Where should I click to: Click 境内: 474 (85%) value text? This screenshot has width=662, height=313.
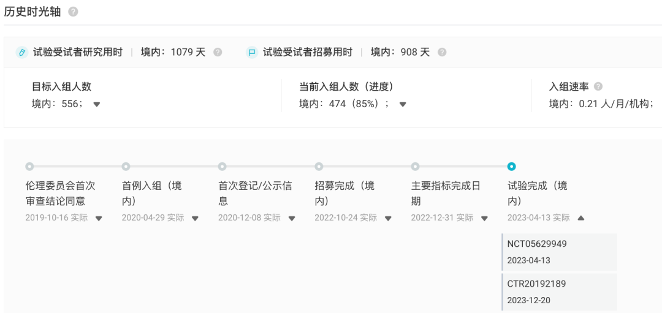click(x=344, y=104)
